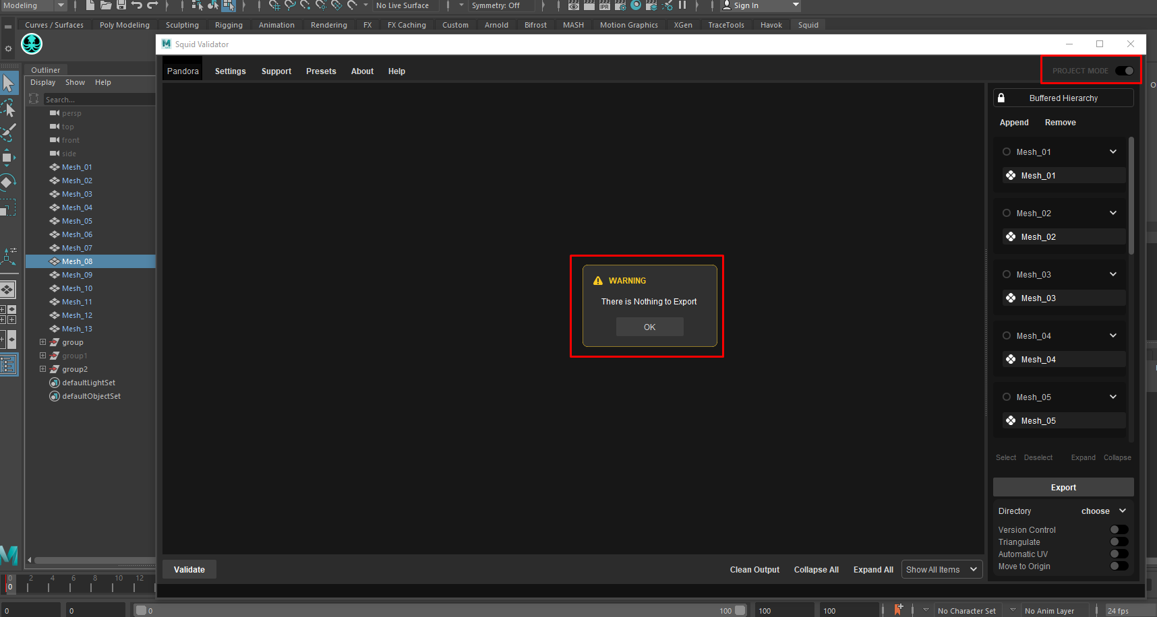Image resolution: width=1157 pixels, height=617 pixels.
Task: Click Expand All
Action: click(873, 569)
